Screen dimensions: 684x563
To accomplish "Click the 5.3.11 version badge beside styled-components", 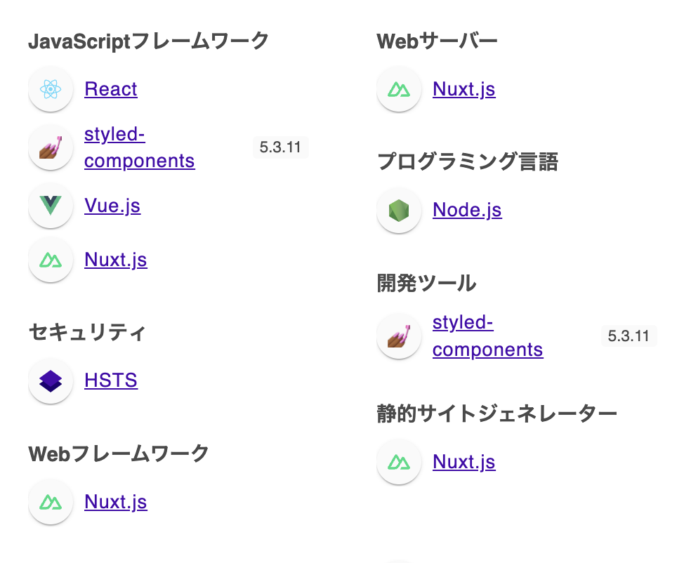I will click(280, 147).
